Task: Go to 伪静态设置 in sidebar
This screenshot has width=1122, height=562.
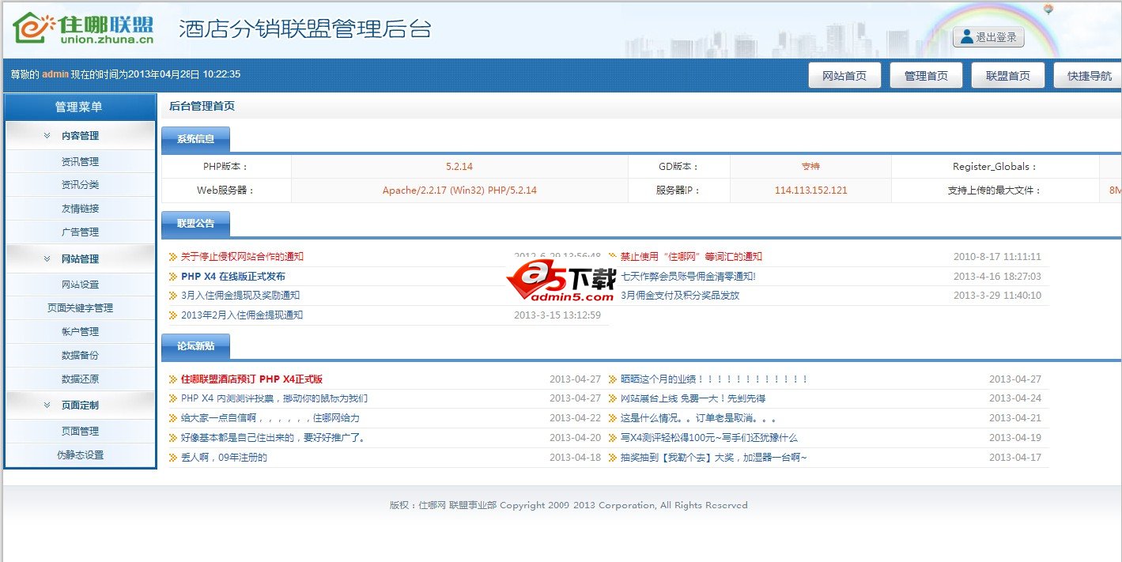Action: [x=80, y=455]
